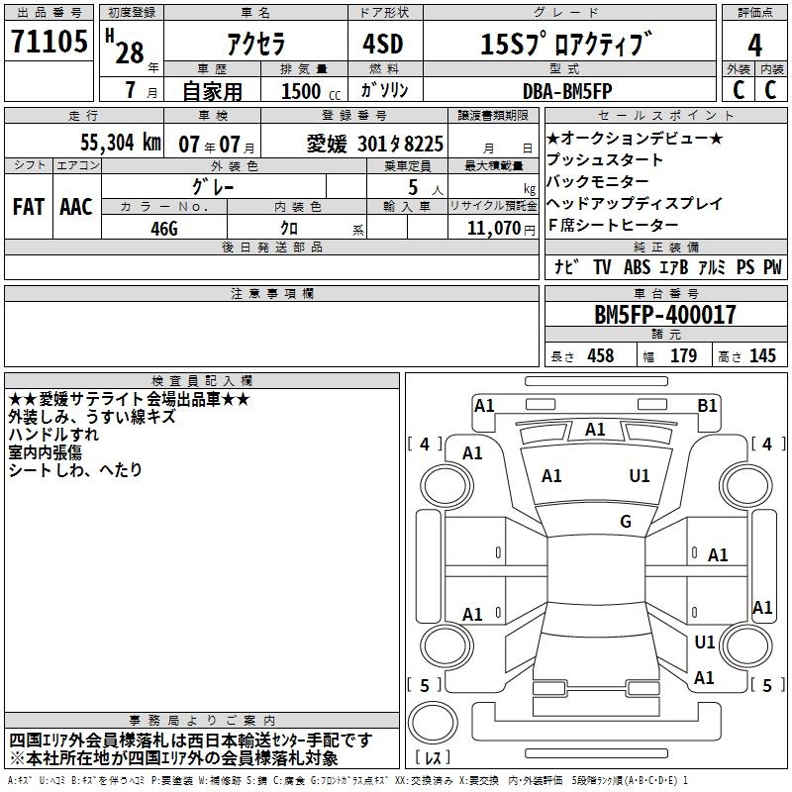This screenshot has height=792, width=792.
Task: Select the car name アクセラ
Action: [256, 44]
